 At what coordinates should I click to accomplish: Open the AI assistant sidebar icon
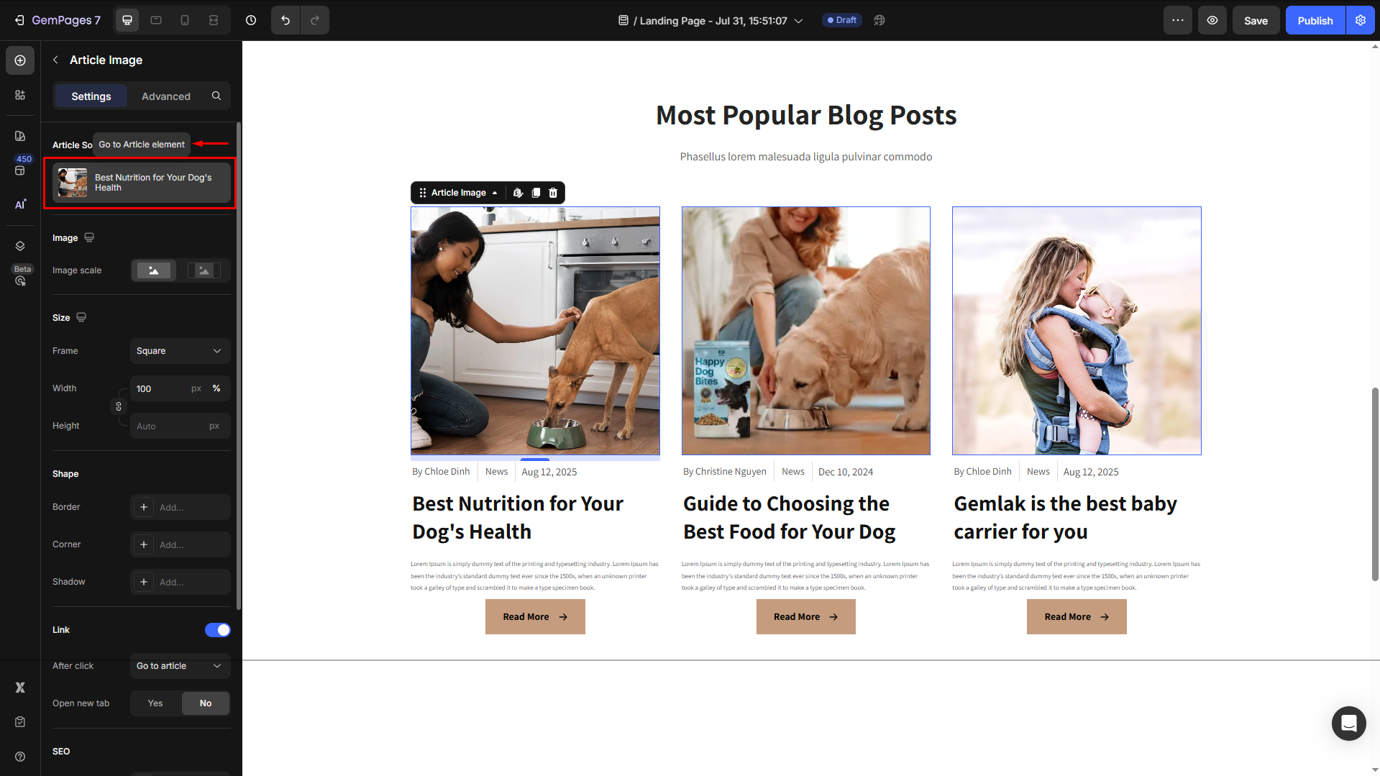pos(20,204)
